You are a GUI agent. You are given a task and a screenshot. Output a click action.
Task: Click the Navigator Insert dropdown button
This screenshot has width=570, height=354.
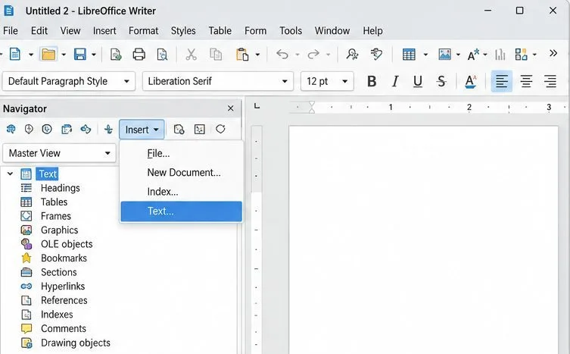pos(142,130)
